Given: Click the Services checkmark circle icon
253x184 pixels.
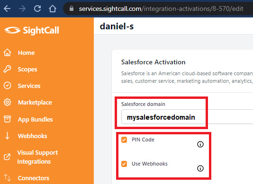Looking at the screenshot, I should pyautogui.click(x=8, y=86).
